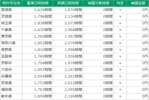Click the 2,004時間 cell
The image size is (149, 100).
click(x=38, y=76)
